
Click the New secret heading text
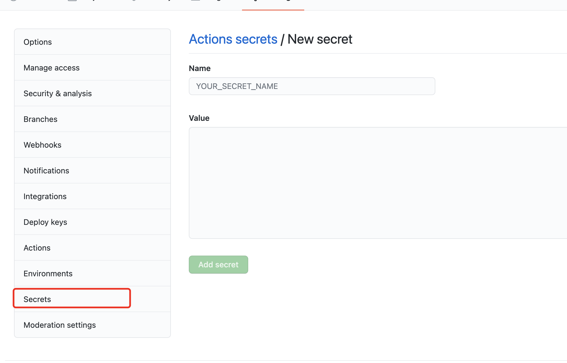click(320, 39)
